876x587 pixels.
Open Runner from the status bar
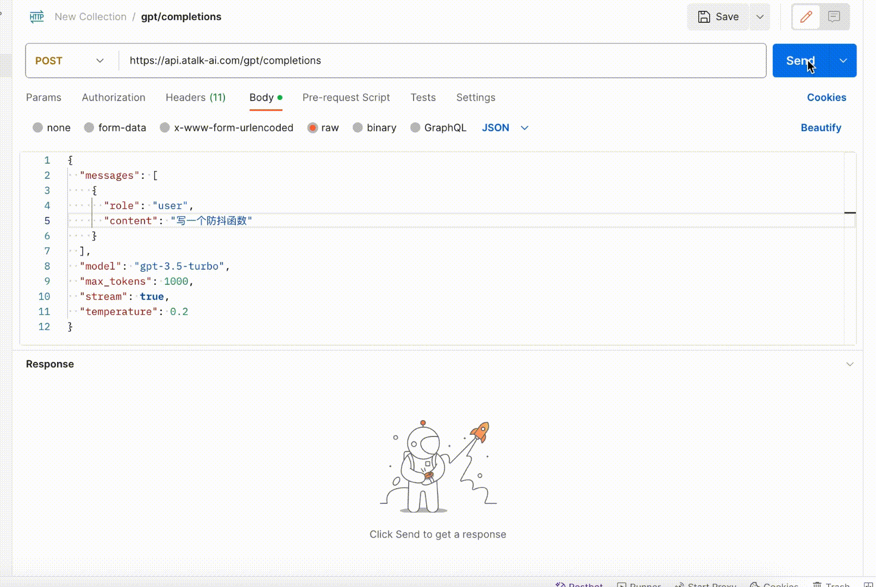point(622,585)
